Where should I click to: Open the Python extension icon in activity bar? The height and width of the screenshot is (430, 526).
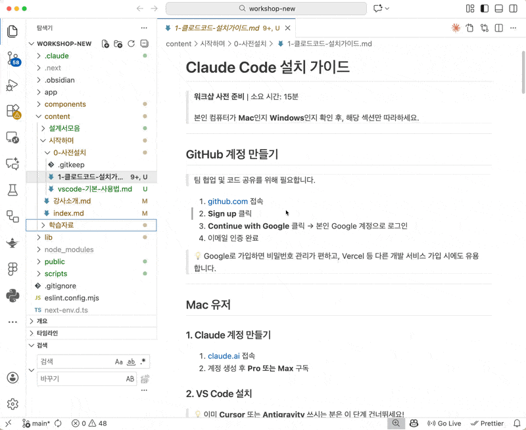(12, 295)
